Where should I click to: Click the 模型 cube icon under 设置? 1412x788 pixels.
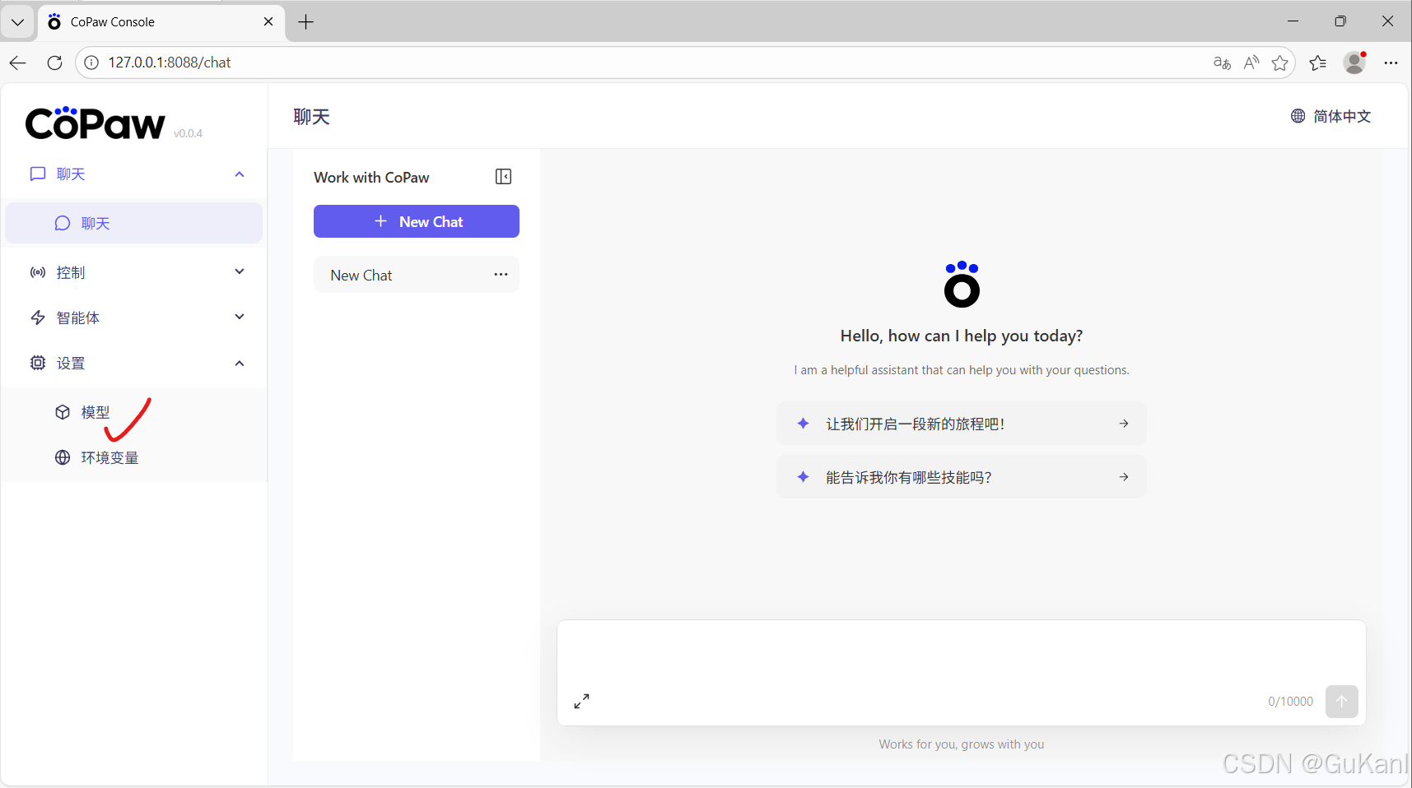click(63, 412)
